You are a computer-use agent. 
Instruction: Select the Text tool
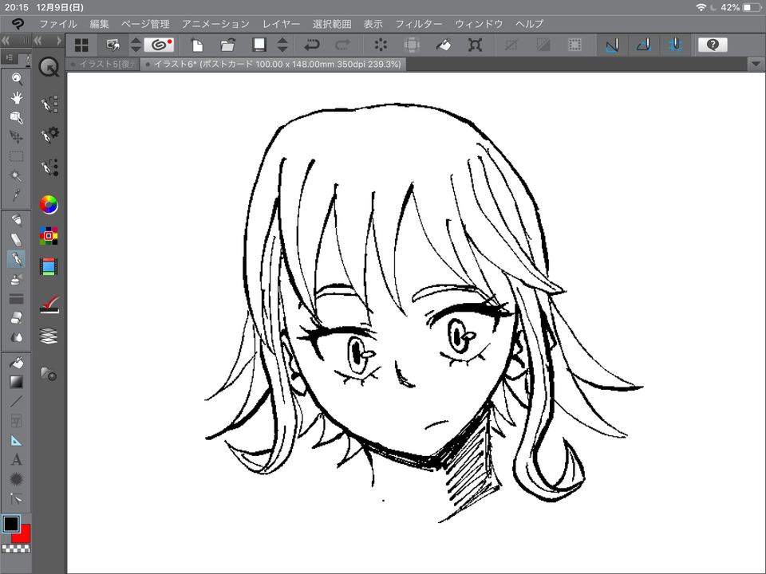tap(16, 459)
